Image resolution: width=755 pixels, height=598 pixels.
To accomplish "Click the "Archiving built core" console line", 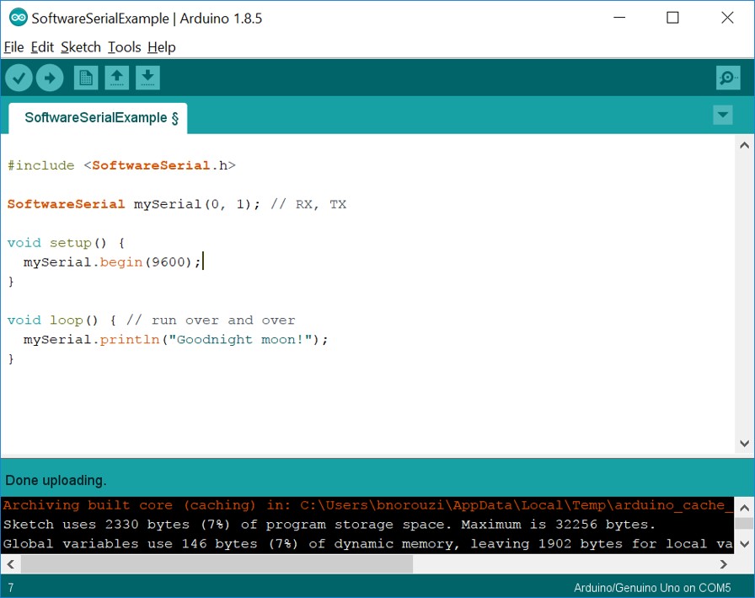I will [368, 505].
